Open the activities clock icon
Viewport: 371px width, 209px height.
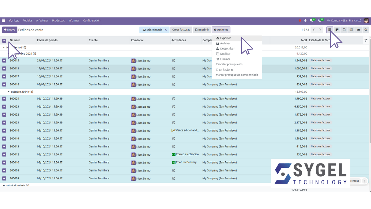[320, 20]
